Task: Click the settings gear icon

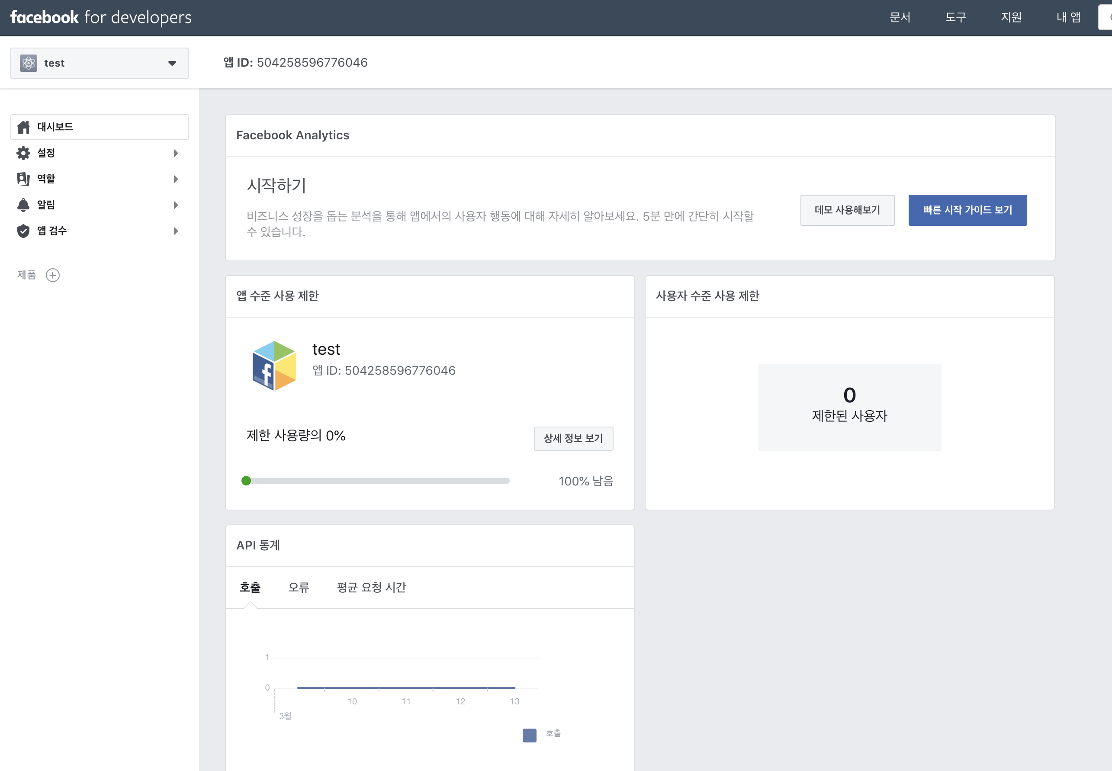Action: 23,153
